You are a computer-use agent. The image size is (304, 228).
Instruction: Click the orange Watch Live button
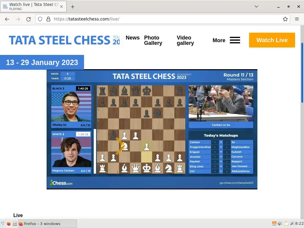tap(272, 40)
